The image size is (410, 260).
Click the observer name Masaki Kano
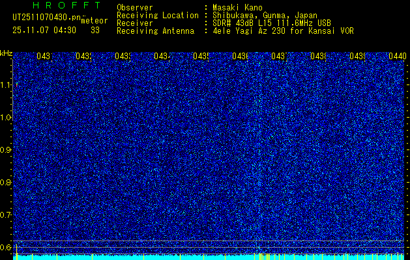(237, 8)
